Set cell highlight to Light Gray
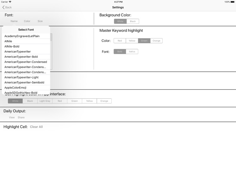Screen dimensions: 236x176 coord(45,101)
